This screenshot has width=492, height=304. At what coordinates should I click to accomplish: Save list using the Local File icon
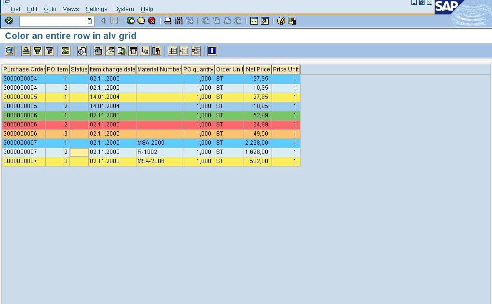[x=122, y=51]
